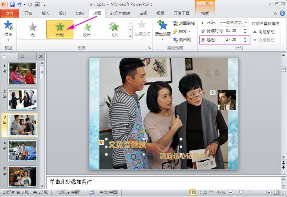
Task: Save the presentation with the floppy disk icon
Action: pos(12,4)
